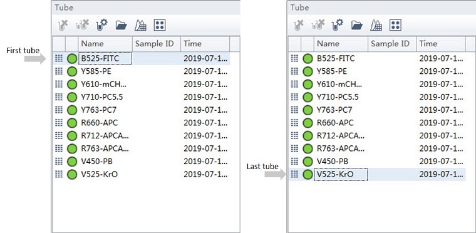The image size is (476, 233).
Task: Click grid icon of R660-APC row, right panel
Action: [295, 122]
